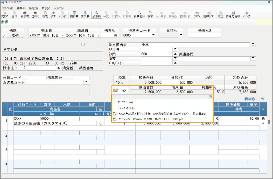Open the ファイル(F) menu
Viewport: 273px width, 179px height.
tap(8, 8)
